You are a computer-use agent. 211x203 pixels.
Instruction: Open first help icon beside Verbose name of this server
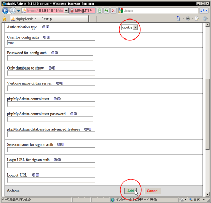point(58,83)
